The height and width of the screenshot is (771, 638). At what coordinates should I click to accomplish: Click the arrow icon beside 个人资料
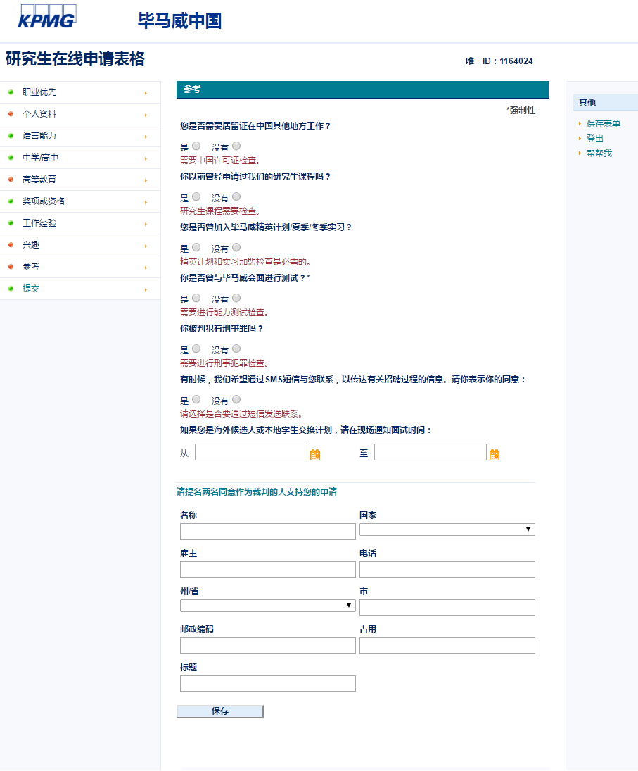pyautogui.click(x=146, y=115)
